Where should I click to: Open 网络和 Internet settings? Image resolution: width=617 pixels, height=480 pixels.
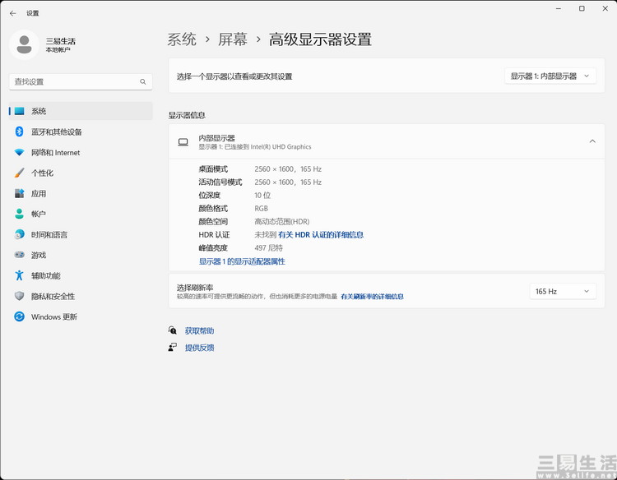tap(55, 152)
